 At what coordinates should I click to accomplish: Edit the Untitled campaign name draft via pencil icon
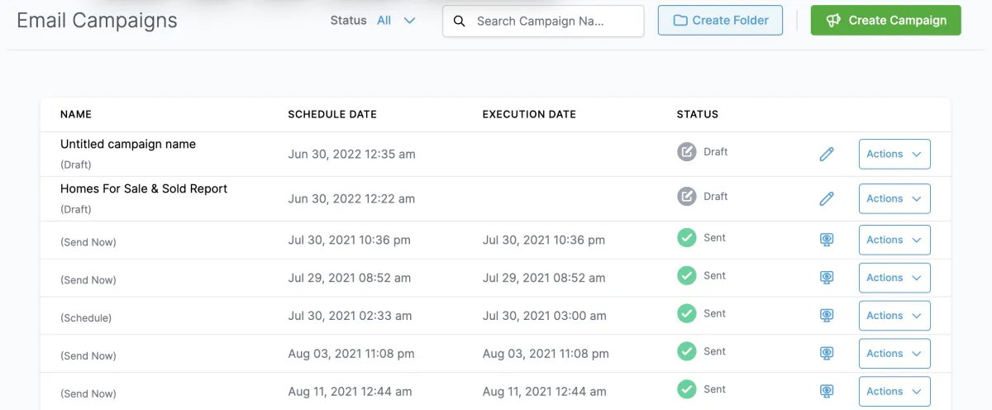pos(826,154)
